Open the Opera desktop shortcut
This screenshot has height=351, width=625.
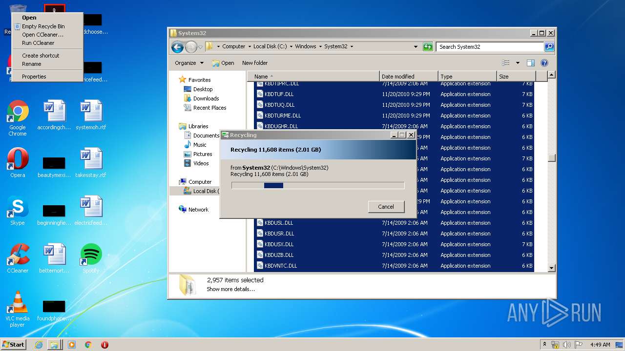click(18, 163)
